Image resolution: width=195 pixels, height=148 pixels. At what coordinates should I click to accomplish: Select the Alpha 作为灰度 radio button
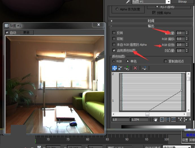(x=117, y=9)
